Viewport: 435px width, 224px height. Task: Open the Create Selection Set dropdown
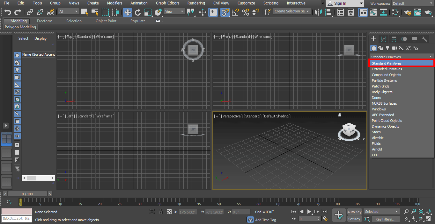point(292,11)
